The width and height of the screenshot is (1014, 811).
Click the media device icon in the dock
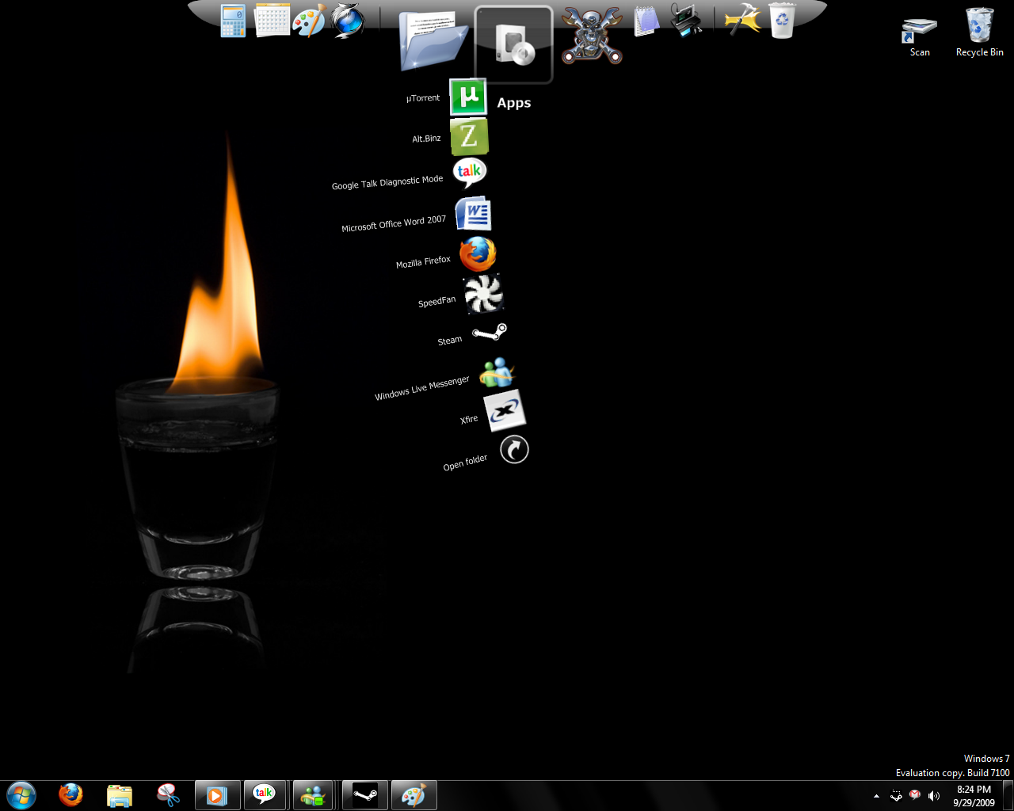686,21
